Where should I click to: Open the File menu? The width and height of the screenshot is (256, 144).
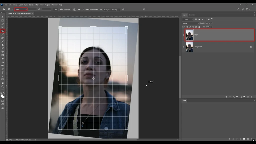tap(6, 5)
